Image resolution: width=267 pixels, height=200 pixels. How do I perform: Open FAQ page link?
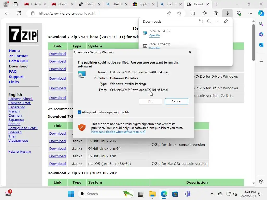13,71
